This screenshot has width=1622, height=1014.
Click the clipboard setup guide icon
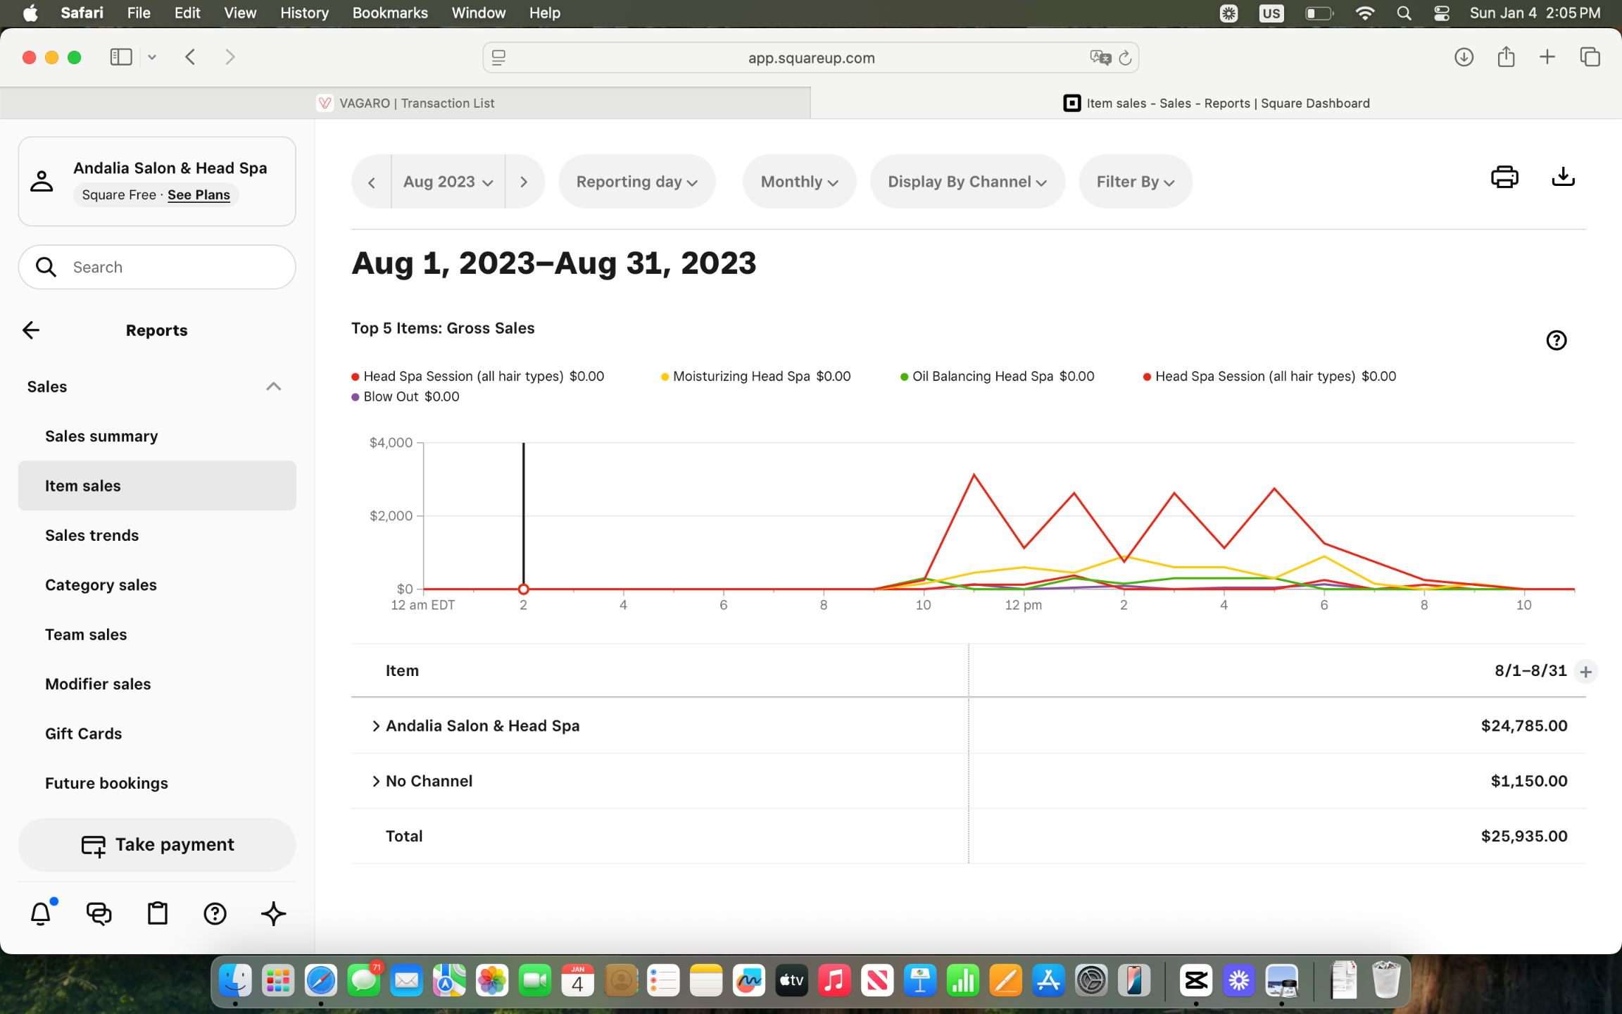pos(157,913)
